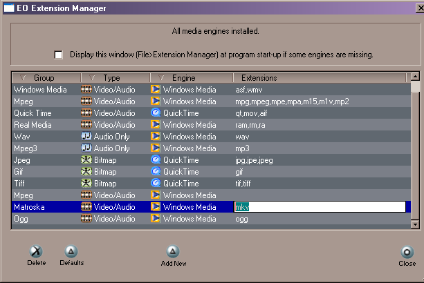
Task: Select the Gif group row
Action: click(x=212, y=172)
